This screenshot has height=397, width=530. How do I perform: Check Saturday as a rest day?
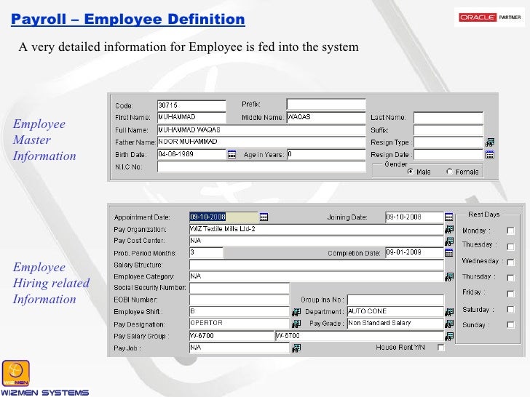[x=511, y=309]
